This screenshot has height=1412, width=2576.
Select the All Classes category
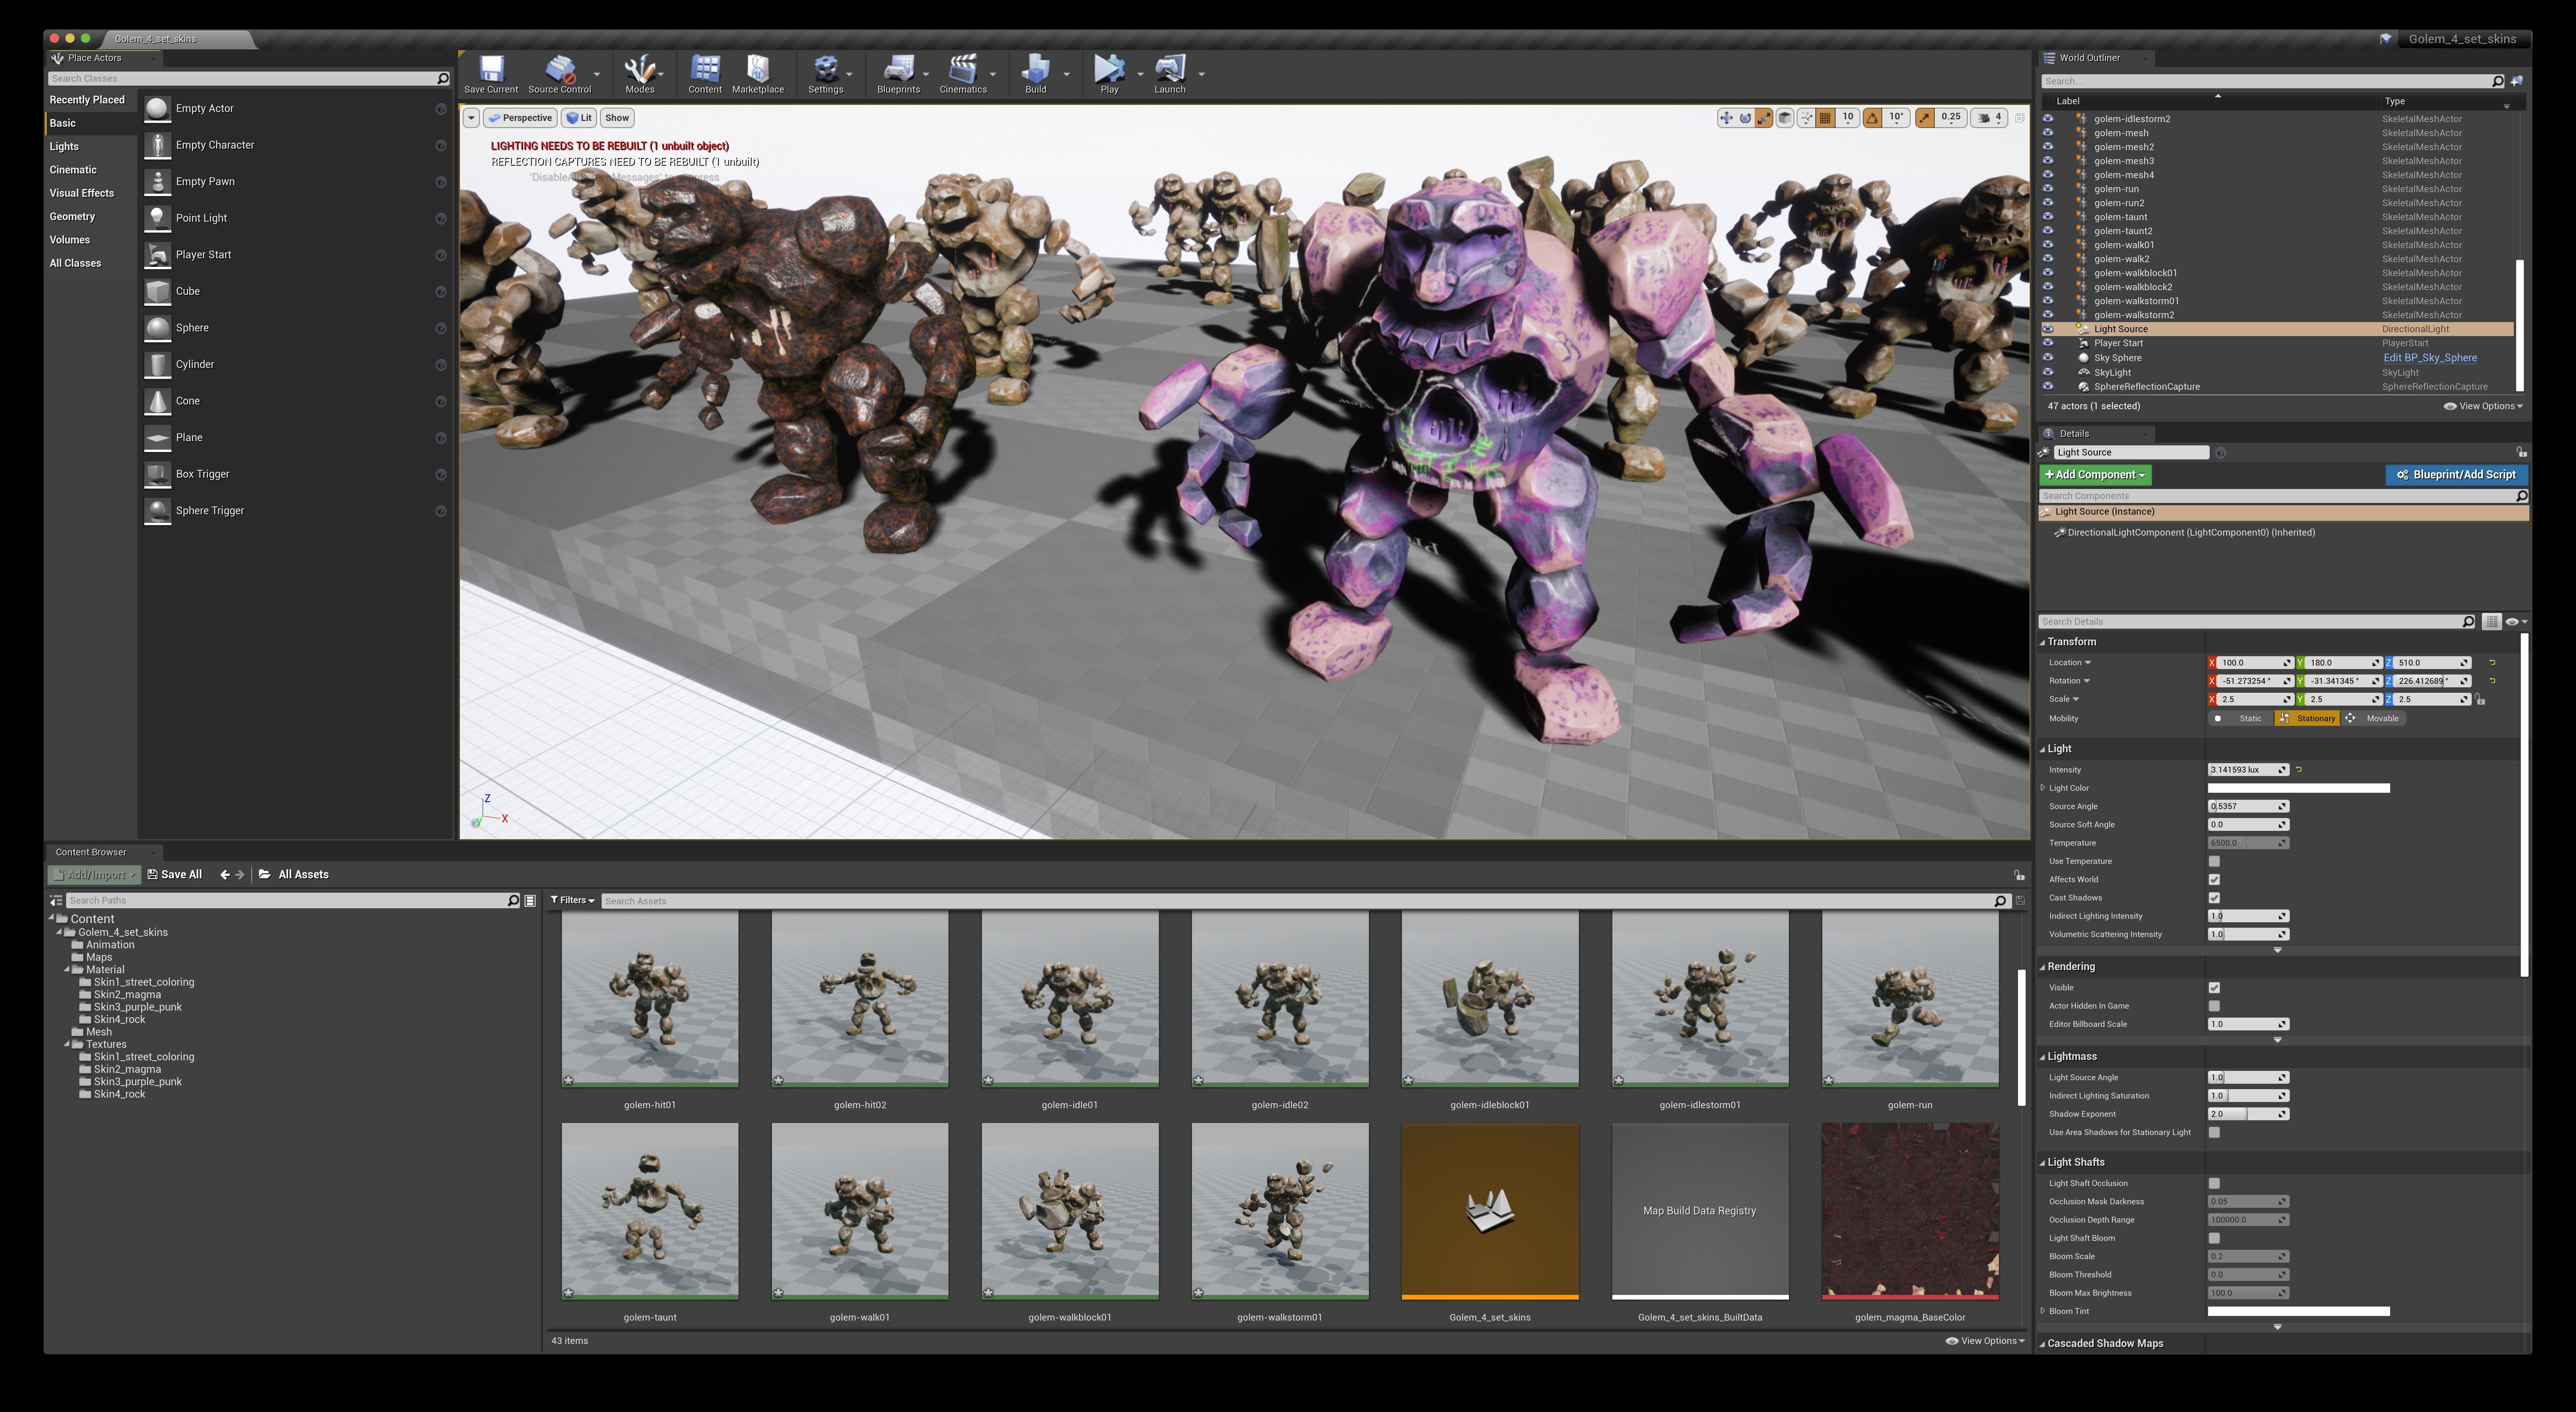tap(75, 263)
